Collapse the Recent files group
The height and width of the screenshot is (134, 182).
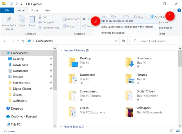tap(61, 127)
